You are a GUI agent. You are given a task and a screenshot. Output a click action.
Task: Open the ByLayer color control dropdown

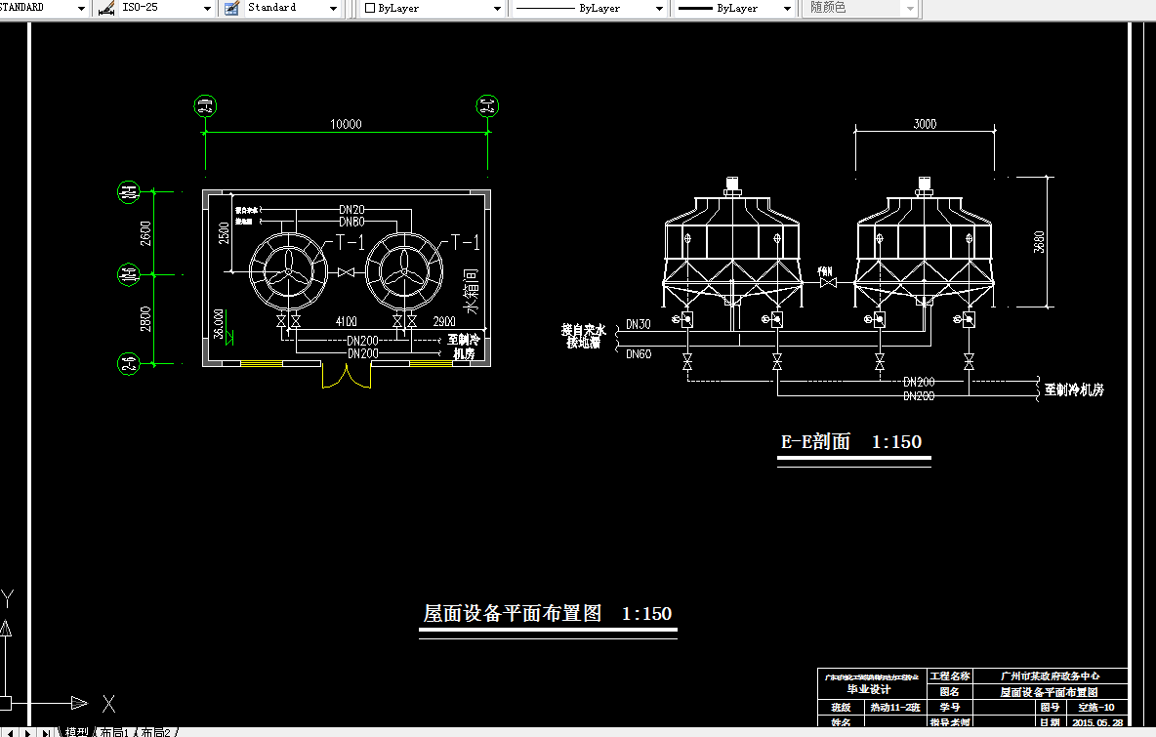coord(498,8)
